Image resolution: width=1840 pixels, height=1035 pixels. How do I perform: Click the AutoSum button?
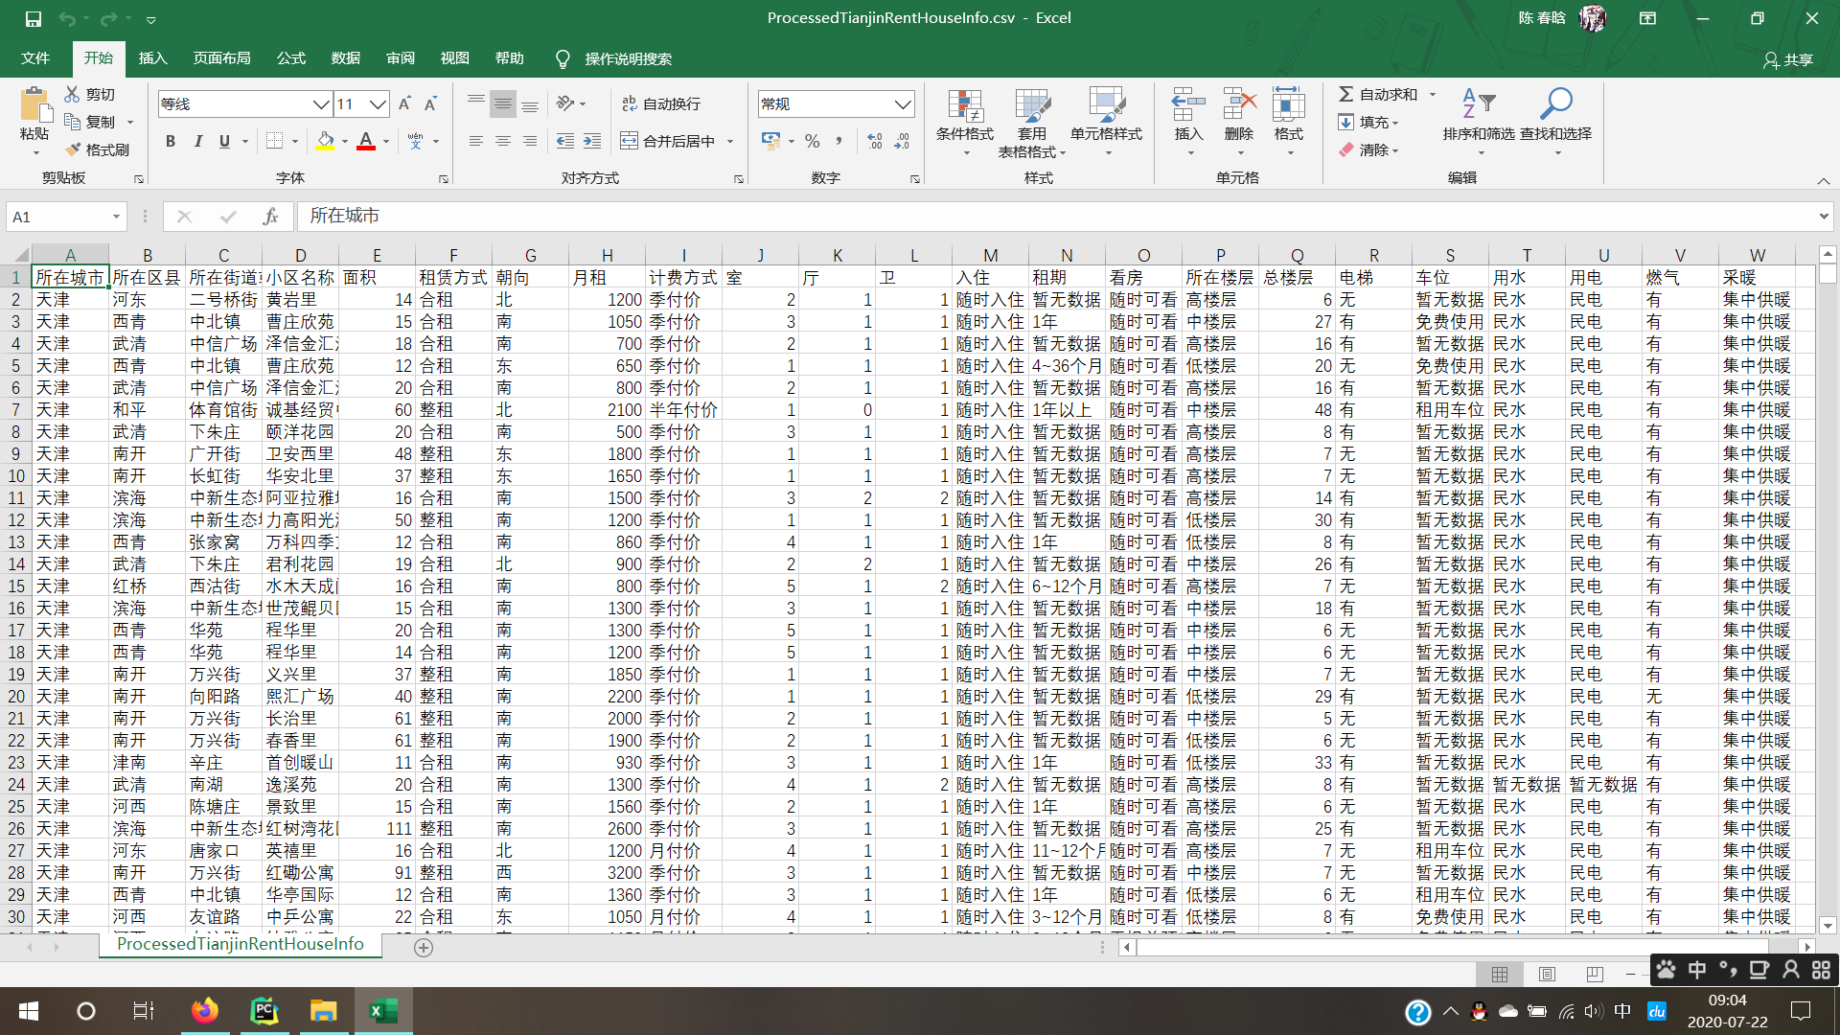(x=1378, y=94)
